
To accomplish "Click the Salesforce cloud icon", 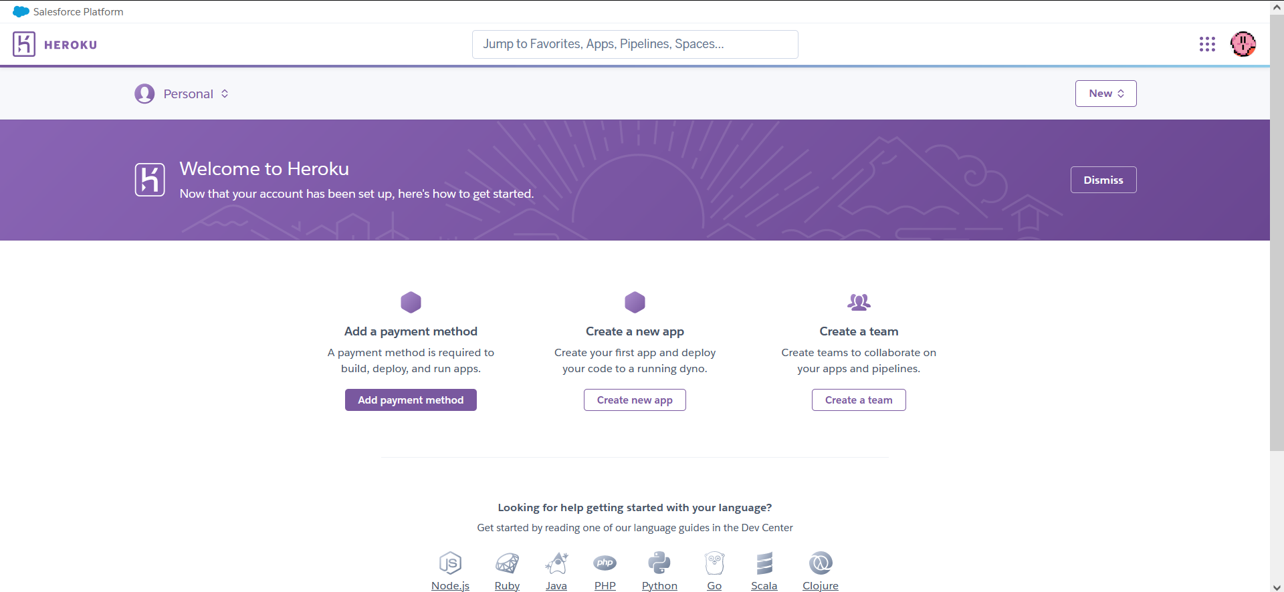I will (21, 11).
